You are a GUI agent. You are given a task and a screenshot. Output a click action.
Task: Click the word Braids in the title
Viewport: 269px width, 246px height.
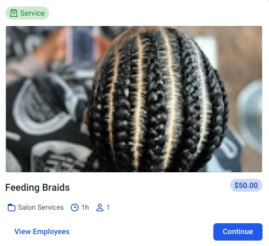pyautogui.click(x=56, y=187)
